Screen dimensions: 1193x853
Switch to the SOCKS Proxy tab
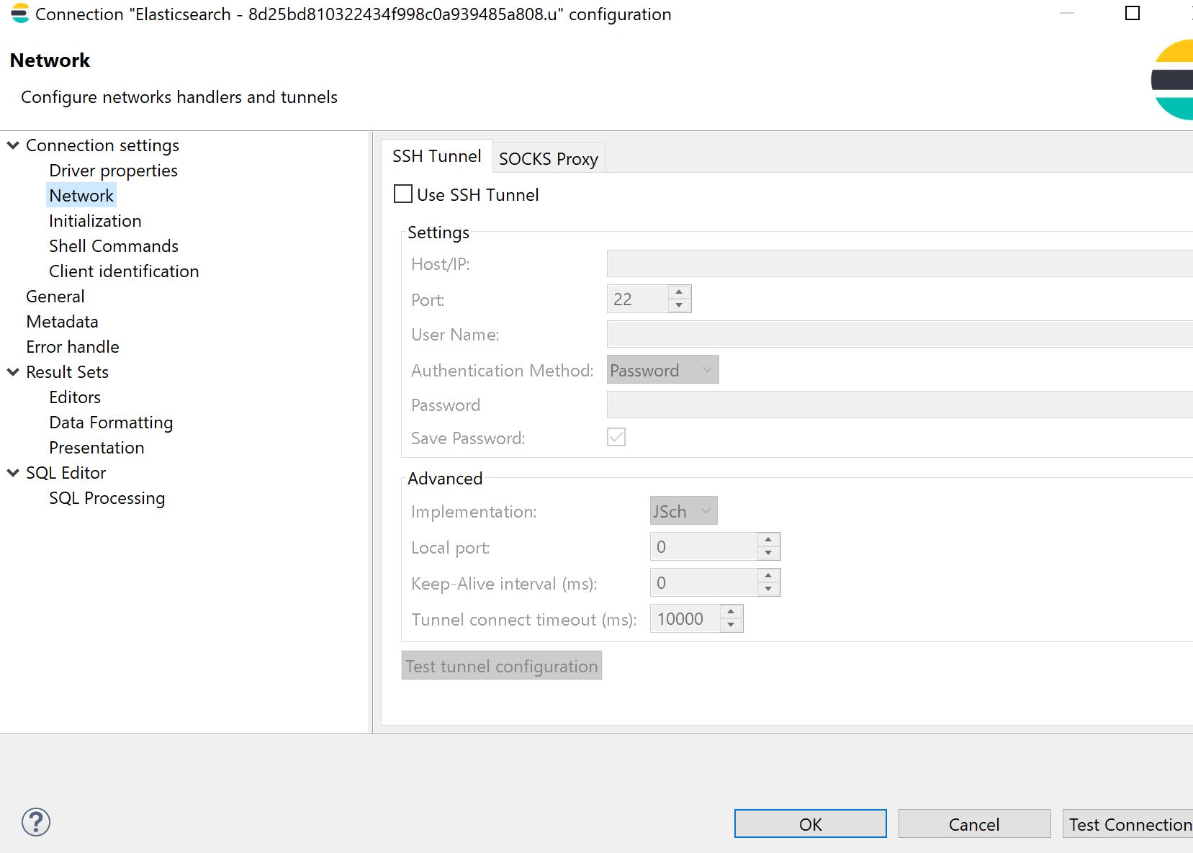[549, 158]
